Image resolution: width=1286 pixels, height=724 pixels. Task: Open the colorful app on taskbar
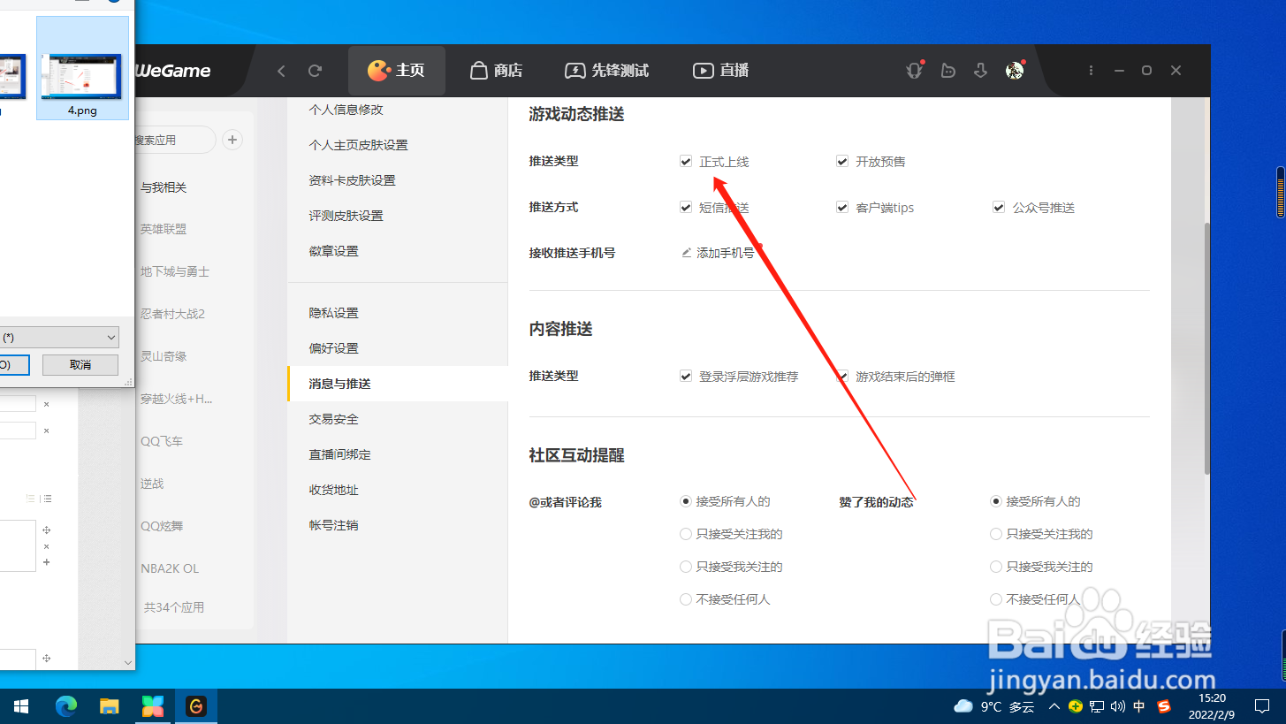pyautogui.click(x=153, y=706)
